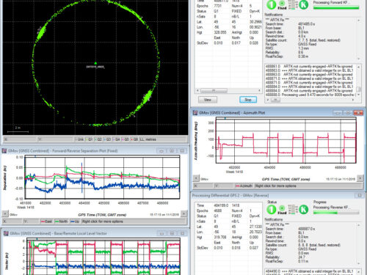
Task: Click left scroll arrow of azimuth plot
Action: tap(196, 178)
